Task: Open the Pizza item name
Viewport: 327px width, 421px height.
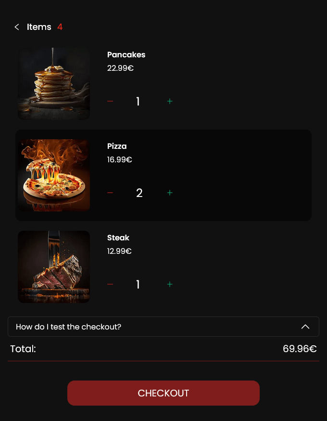Action: point(117,146)
